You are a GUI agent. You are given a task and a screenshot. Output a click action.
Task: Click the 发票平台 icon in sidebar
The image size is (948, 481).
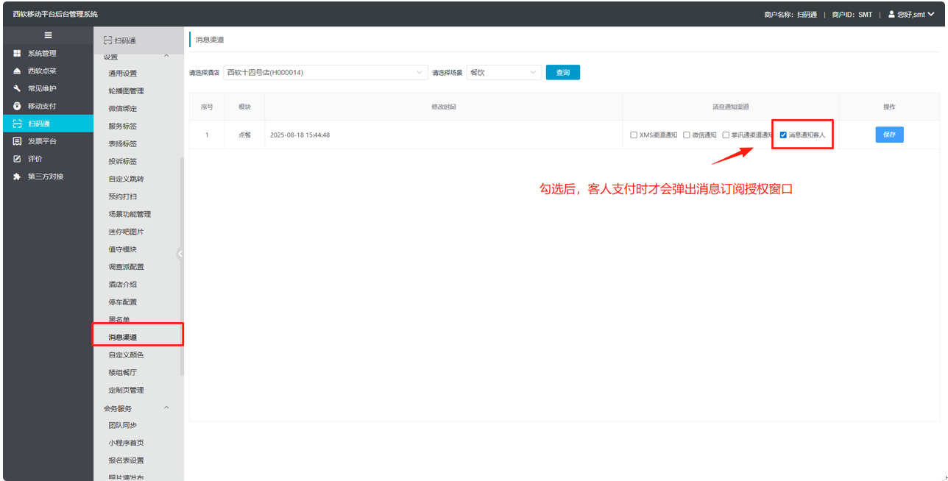point(17,141)
